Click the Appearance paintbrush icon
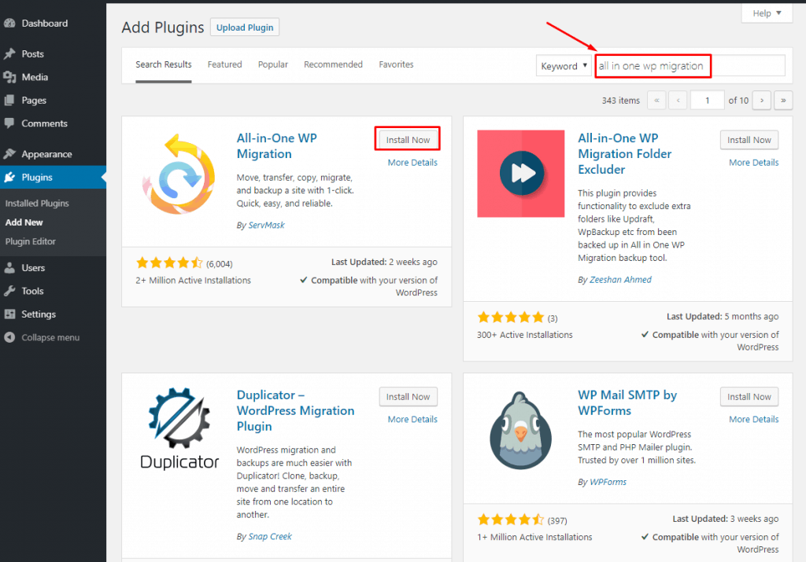 click(9, 154)
